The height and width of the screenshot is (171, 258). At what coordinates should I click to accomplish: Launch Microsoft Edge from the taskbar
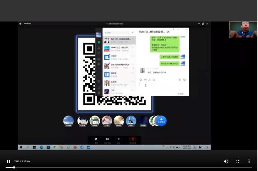pos(41,147)
